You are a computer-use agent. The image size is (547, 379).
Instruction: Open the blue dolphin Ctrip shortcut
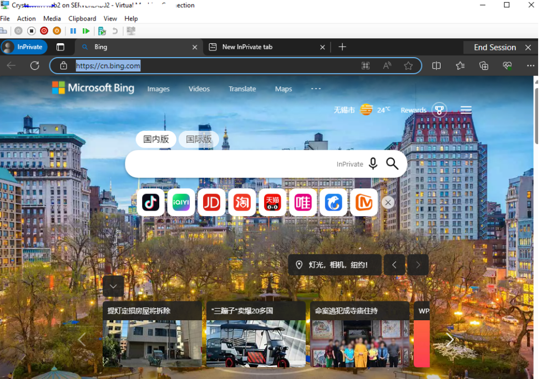coord(333,202)
